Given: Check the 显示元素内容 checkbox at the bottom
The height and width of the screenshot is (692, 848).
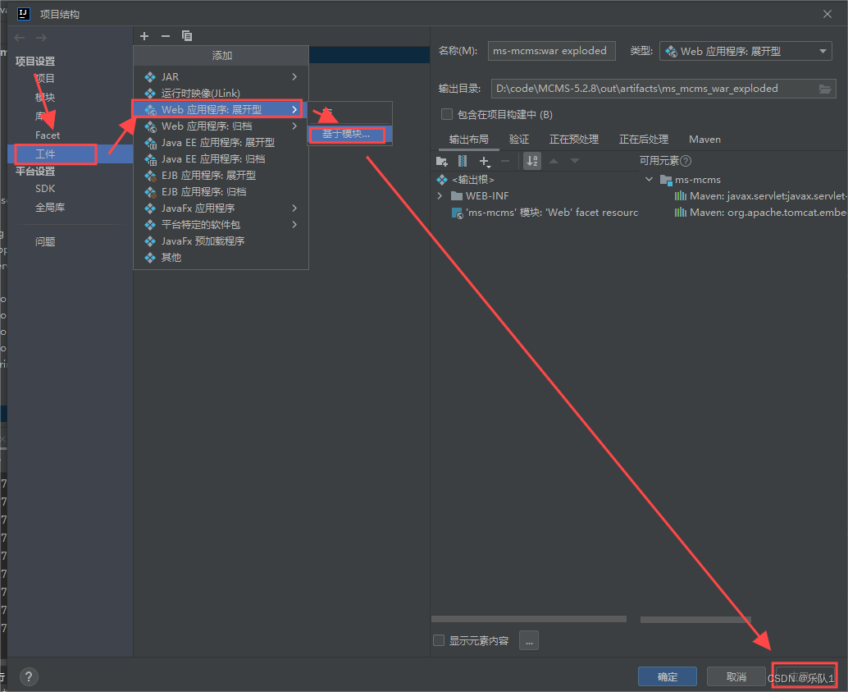Looking at the screenshot, I should pos(439,640).
